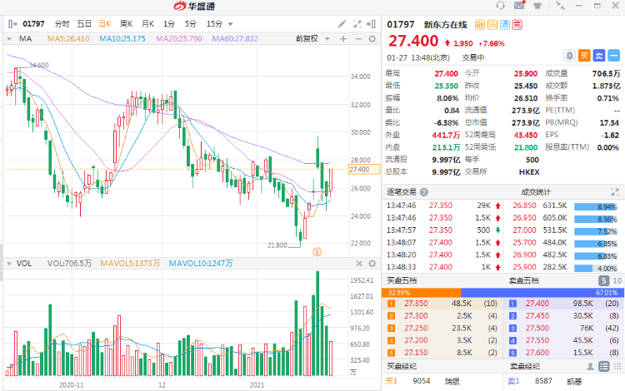Select ask level 3 price 27.500
The image size is (625, 391).
point(537,328)
